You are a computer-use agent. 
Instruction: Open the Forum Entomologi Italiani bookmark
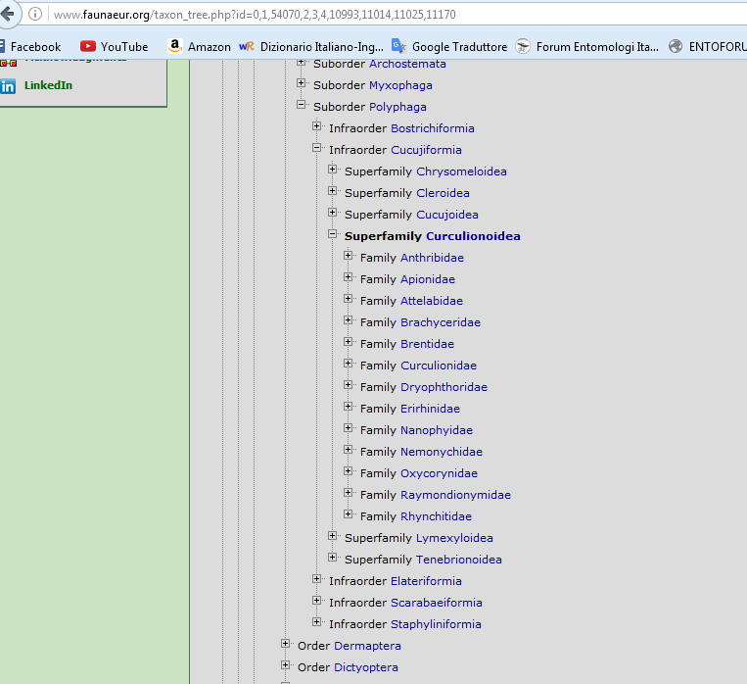[586, 46]
